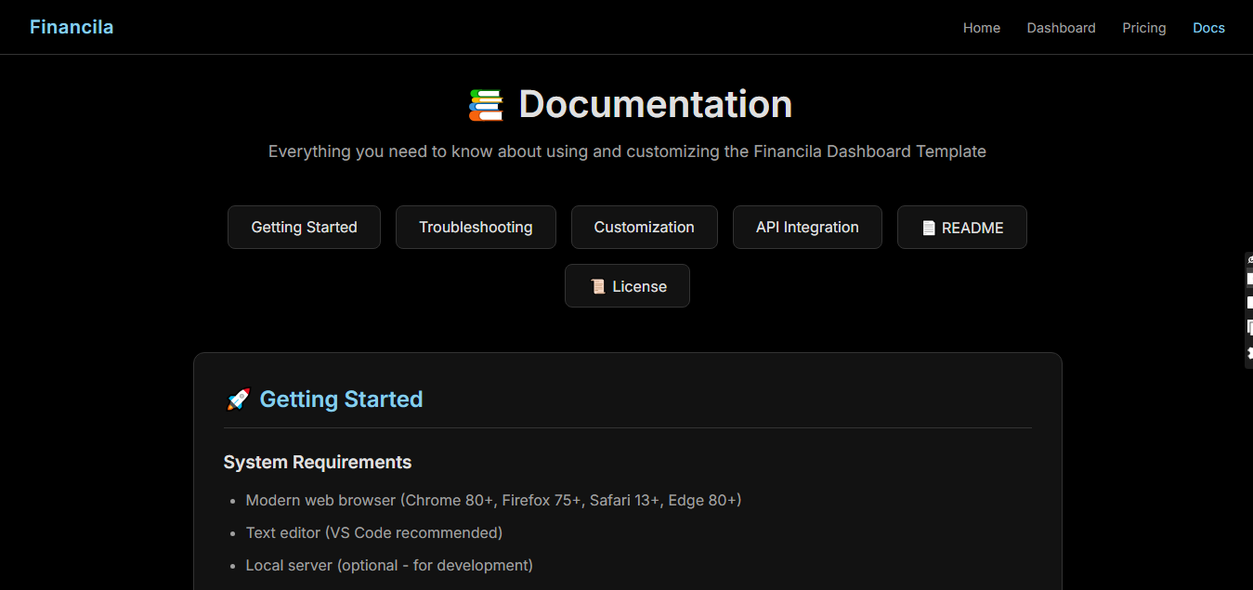Click the Documentation page heading
The width and height of the screenshot is (1253, 590).
click(655, 104)
